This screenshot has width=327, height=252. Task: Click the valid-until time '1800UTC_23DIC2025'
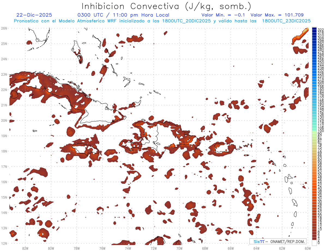[286, 21]
